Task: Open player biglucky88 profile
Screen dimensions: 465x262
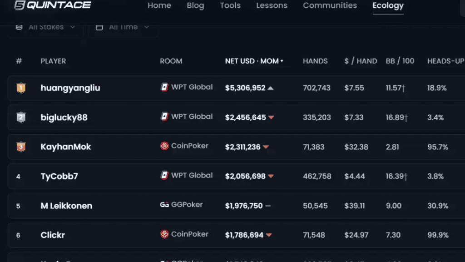Action: point(64,117)
